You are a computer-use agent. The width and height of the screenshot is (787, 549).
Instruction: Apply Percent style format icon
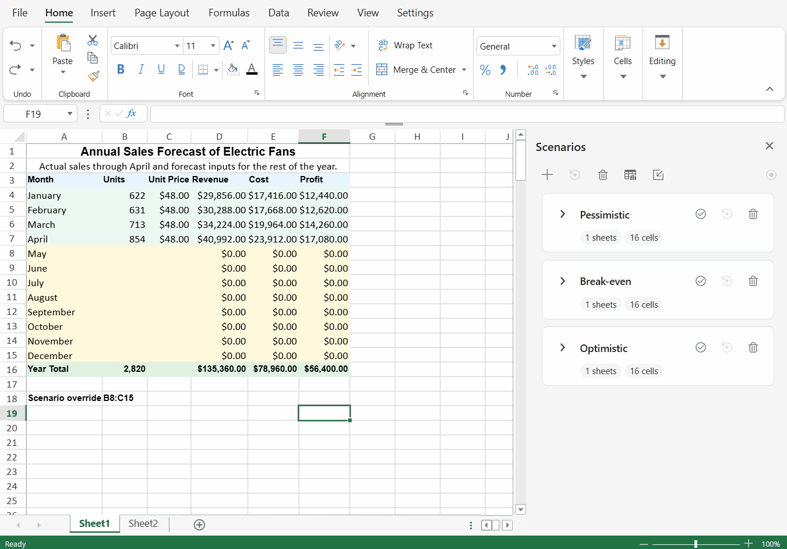485,70
